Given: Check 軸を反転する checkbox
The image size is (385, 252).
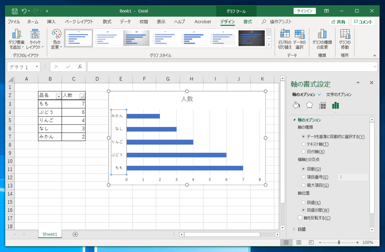Looking at the screenshot, I should [x=300, y=217].
